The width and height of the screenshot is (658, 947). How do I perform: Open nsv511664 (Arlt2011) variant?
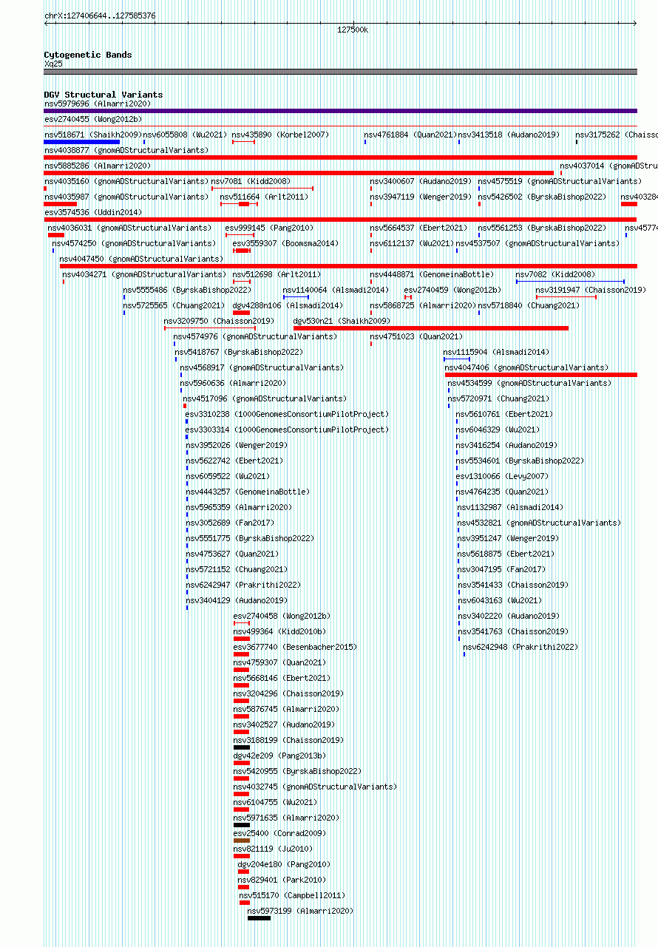(x=264, y=197)
